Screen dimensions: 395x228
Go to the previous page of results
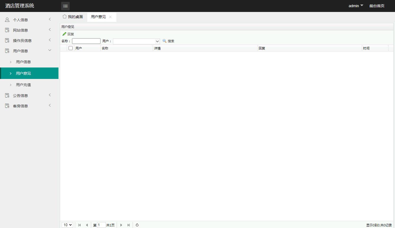tap(87, 225)
